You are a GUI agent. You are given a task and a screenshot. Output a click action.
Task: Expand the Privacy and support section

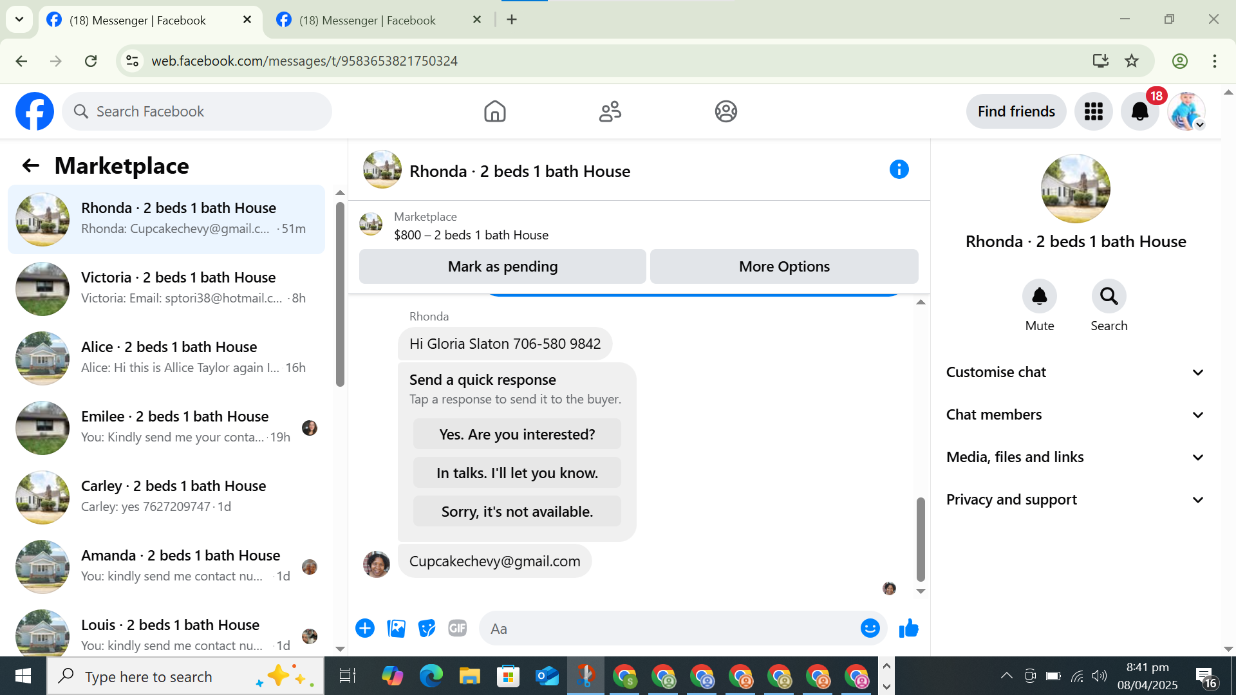point(1075,499)
